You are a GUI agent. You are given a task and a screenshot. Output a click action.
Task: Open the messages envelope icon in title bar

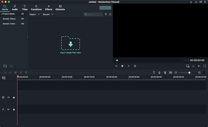point(201,2)
